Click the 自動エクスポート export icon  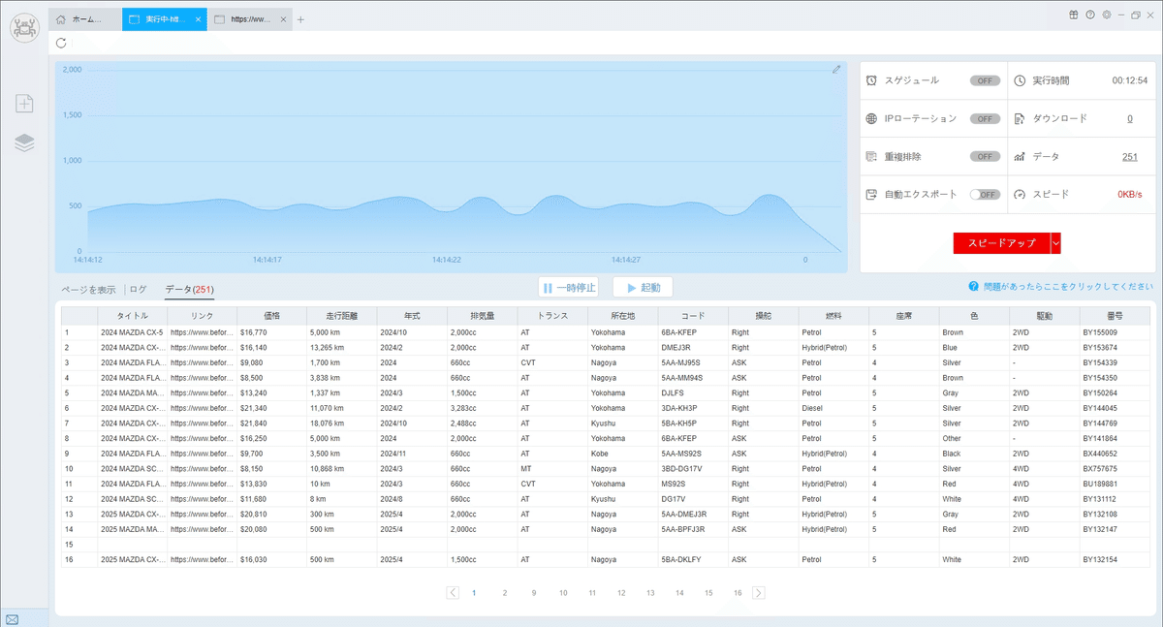872,194
